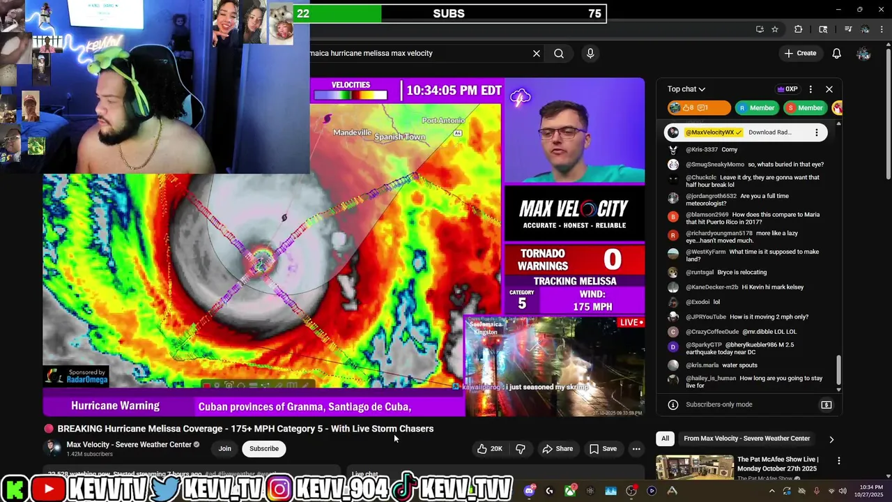The height and width of the screenshot is (502, 892).
Task: Click the Subscribers-only mode info icon
Action: (x=673, y=404)
